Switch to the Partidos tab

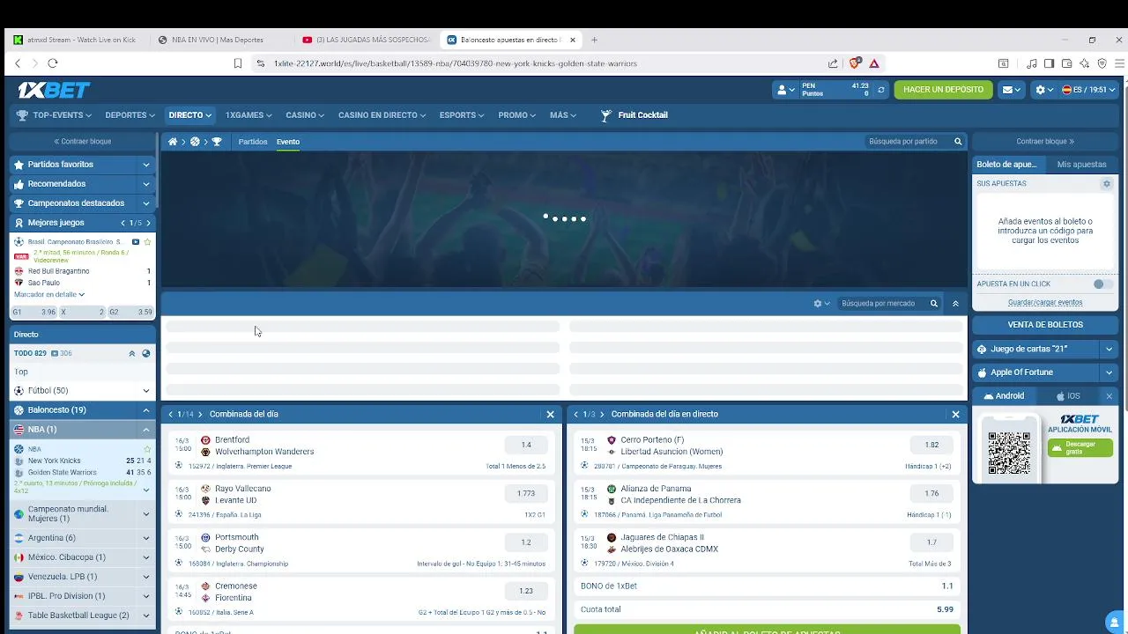point(253,142)
